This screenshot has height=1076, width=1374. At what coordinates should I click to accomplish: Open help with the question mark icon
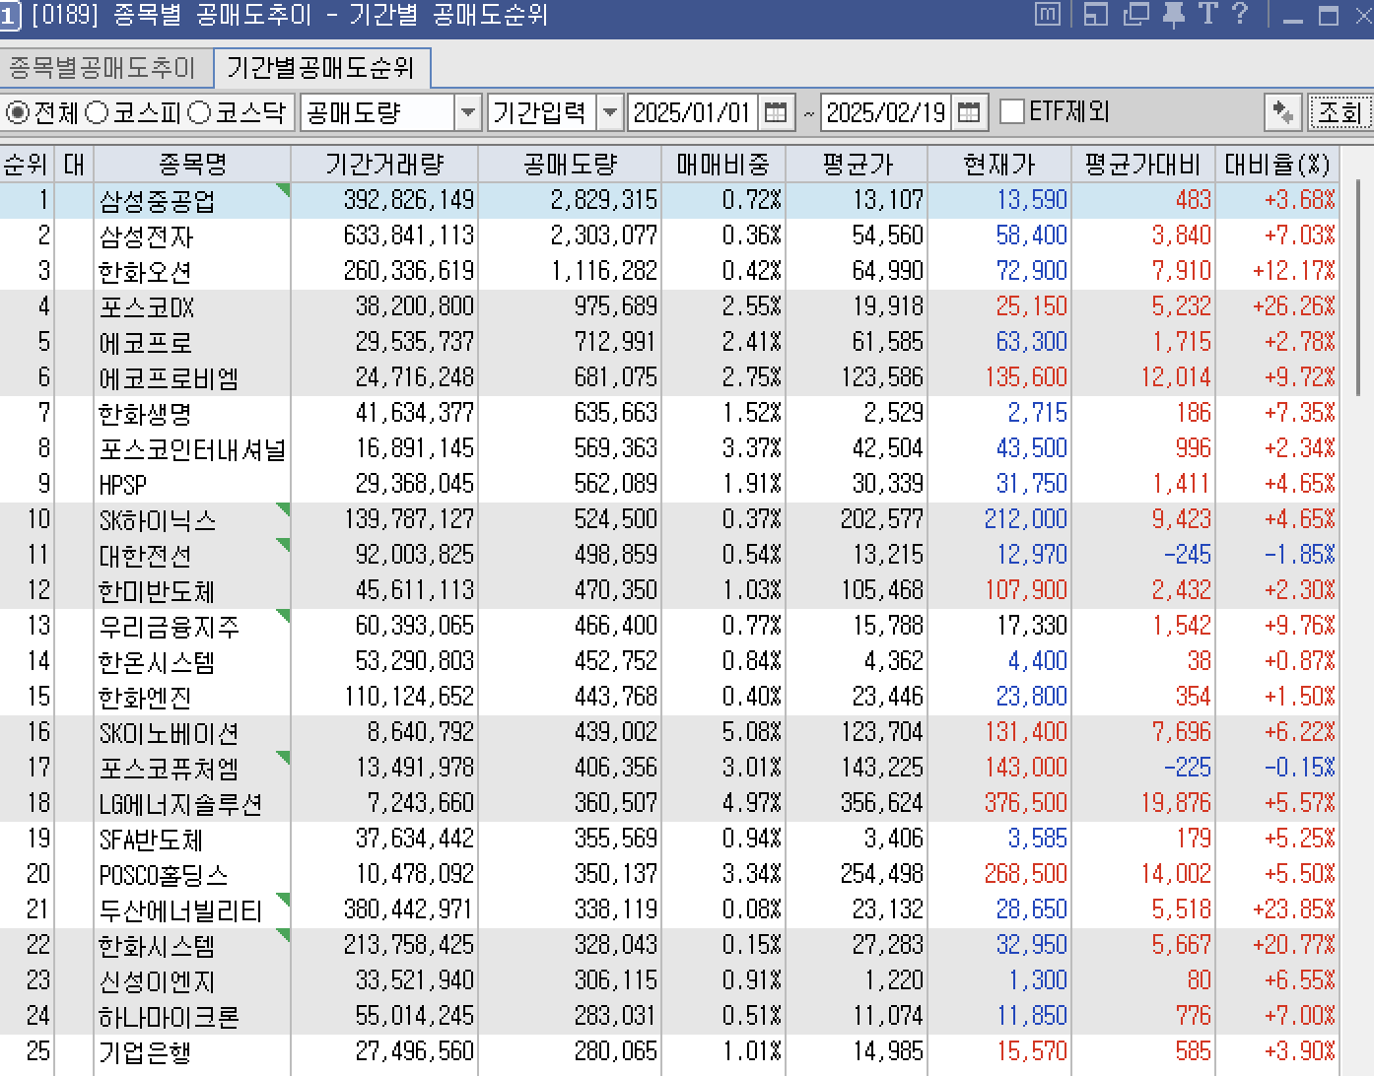tap(1240, 15)
